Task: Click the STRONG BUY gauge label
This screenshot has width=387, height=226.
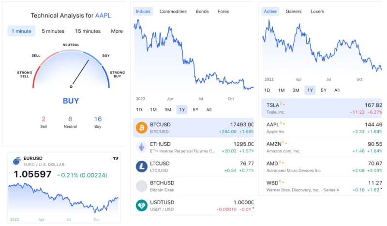Action: coord(117,75)
